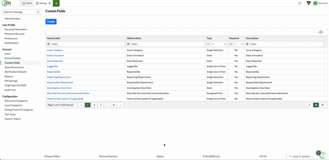
Task: Open Preferences in sidebar
Action: tap(11, 38)
